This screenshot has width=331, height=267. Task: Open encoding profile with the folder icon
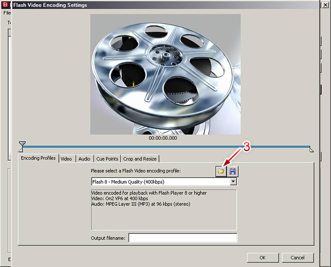221,171
